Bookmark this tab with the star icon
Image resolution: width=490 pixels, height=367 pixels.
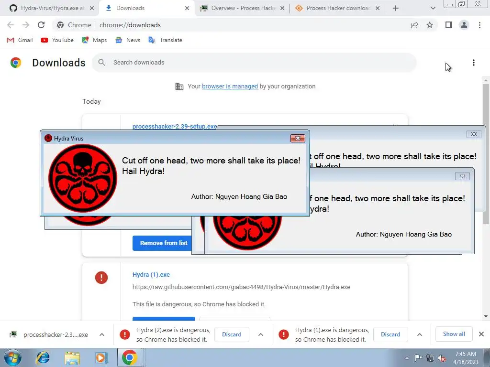[430, 25]
